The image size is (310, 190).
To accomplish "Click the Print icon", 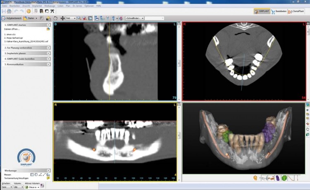I will click(9, 11).
